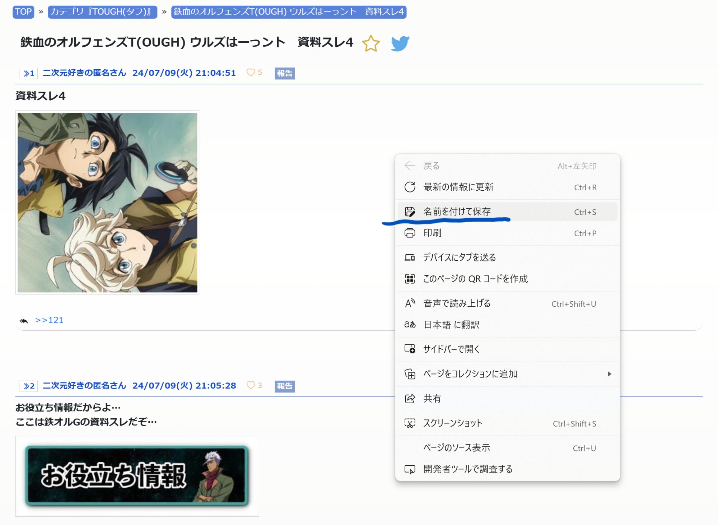Open the anime characters thumbnail image
This screenshot has width=718, height=525.
click(x=107, y=203)
